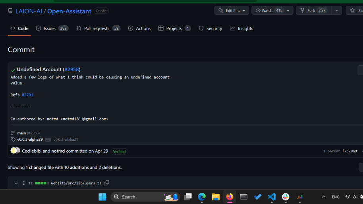Screen dimensions: 363x204
Task: Expand hidden tags with ellipsis button
Action: [x=48, y=140]
